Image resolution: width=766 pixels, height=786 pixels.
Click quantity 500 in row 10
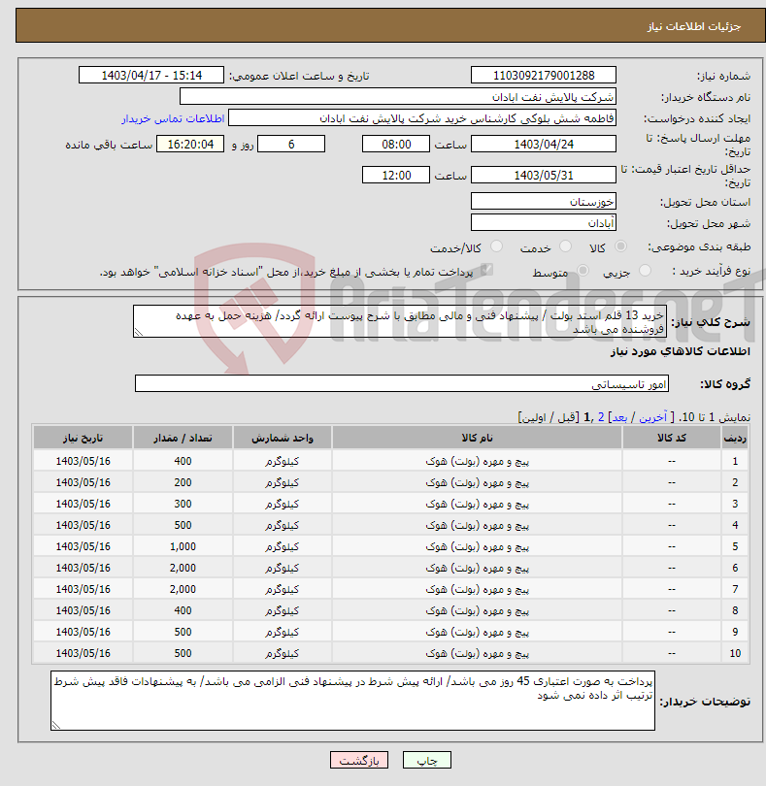pos(183,653)
